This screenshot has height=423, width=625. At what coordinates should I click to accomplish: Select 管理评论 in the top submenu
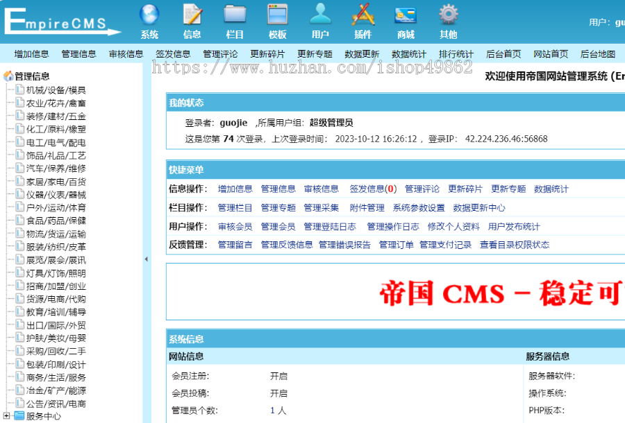(x=220, y=53)
